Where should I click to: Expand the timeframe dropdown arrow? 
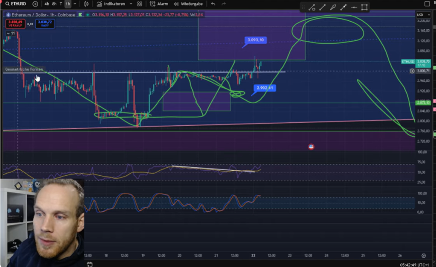click(75, 4)
